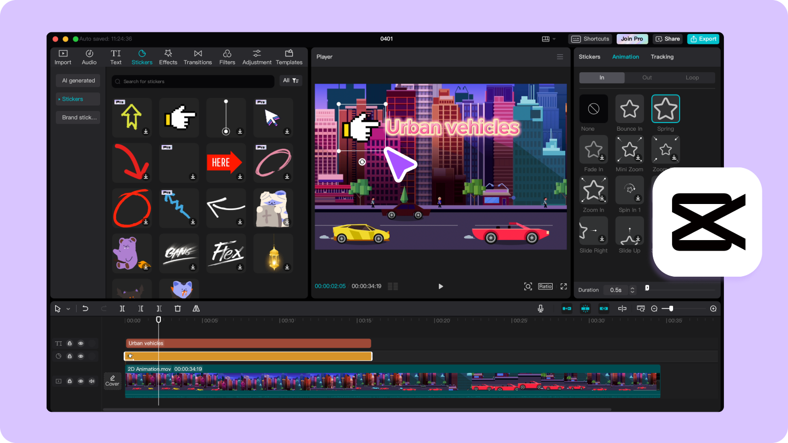
Task: Open the Filters panel
Action: [x=227, y=57]
